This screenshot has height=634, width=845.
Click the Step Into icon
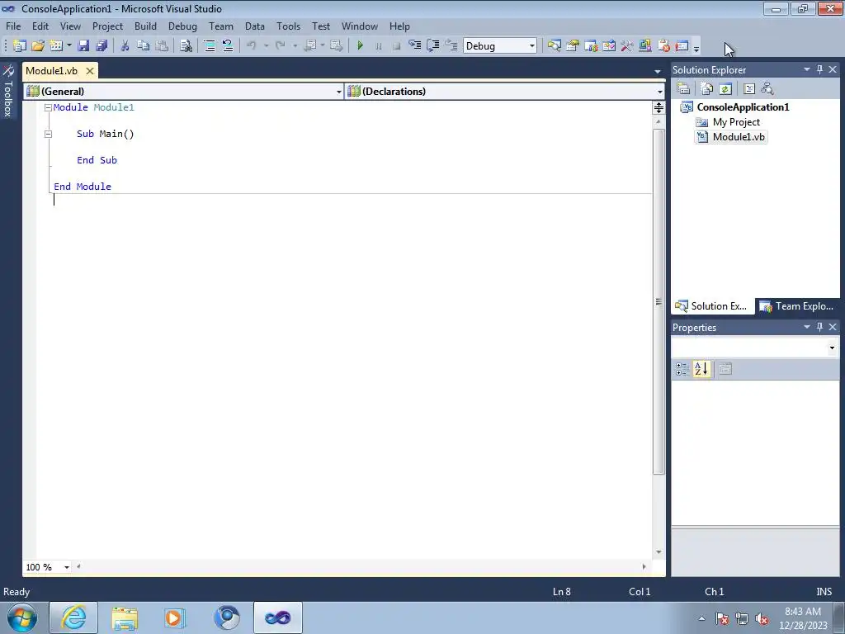[414, 46]
